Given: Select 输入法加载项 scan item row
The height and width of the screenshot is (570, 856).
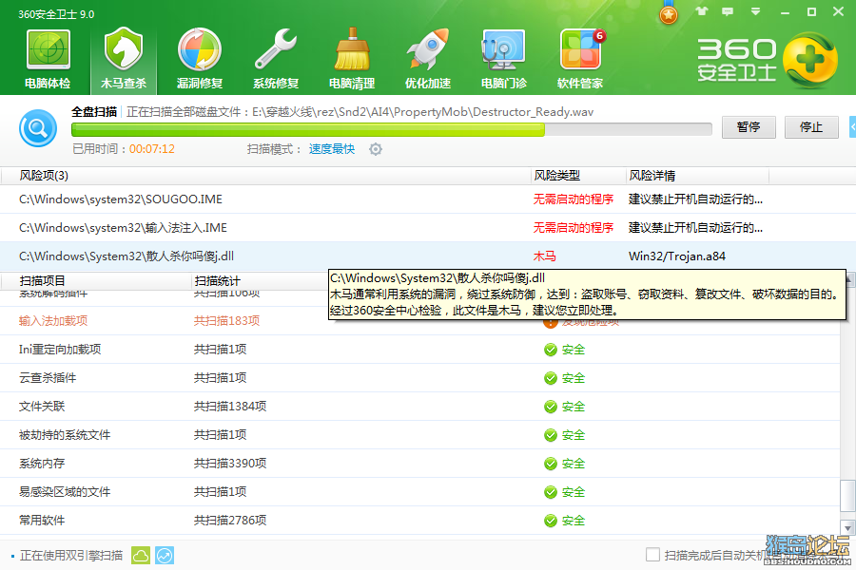Looking at the screenshot, I should (x=419, y=321).
